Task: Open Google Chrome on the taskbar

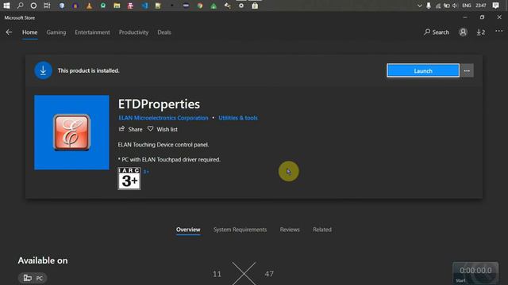Action: coord(200,6)
